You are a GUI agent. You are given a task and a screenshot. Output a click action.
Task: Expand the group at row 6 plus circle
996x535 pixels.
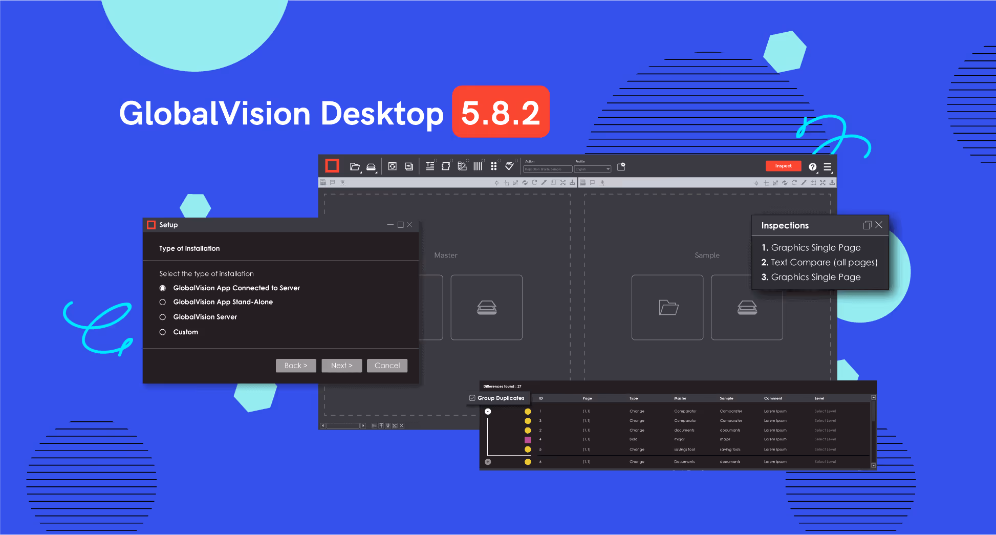[x=488, y=462]
